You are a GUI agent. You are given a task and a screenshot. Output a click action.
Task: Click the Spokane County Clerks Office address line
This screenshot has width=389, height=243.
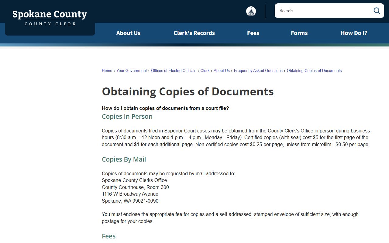click(x=134, y=180)
